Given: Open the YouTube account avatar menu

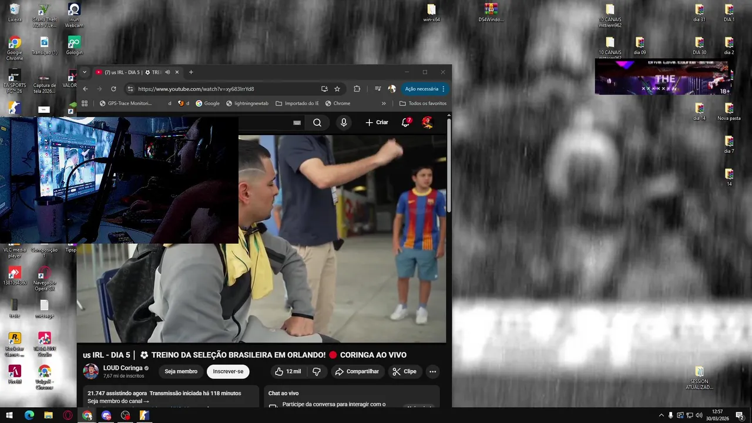Looking at the screenshot, I should (427, 122).
